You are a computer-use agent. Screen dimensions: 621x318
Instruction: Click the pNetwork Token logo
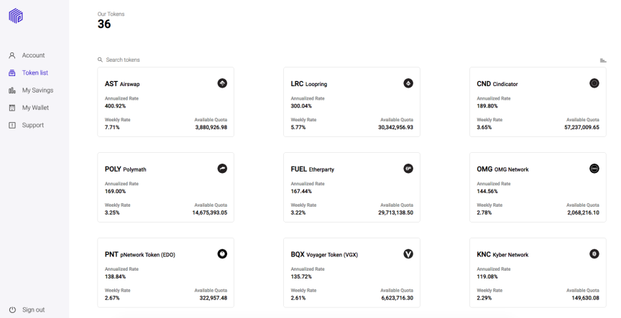click(x=222, y=254)
